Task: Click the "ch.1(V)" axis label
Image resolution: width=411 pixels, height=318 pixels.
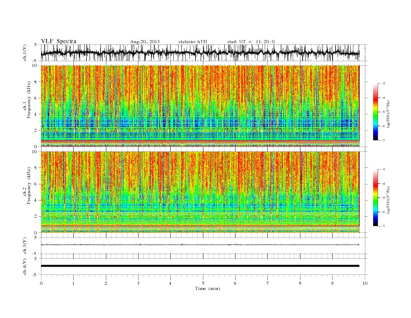Action: tap(25, 52)
